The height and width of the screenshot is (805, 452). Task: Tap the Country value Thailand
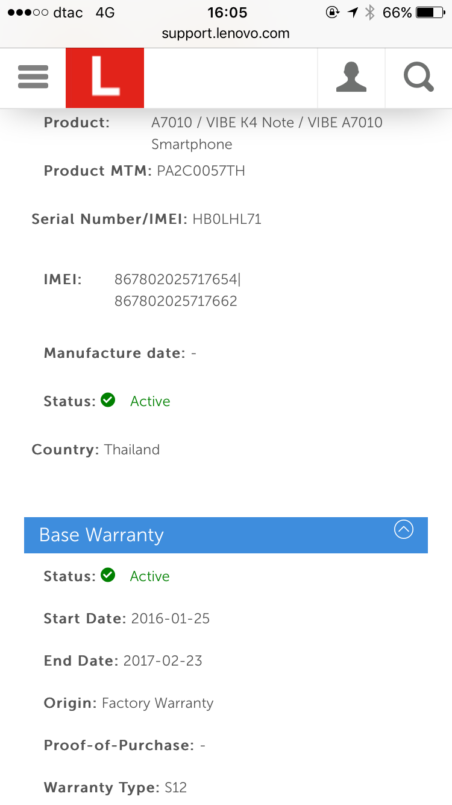(132, 450)
